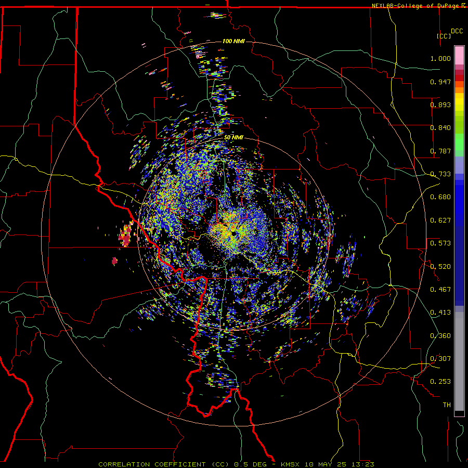Pick the bright green band on the color scale
Screen dimensions: 468x468
(459, 142)
